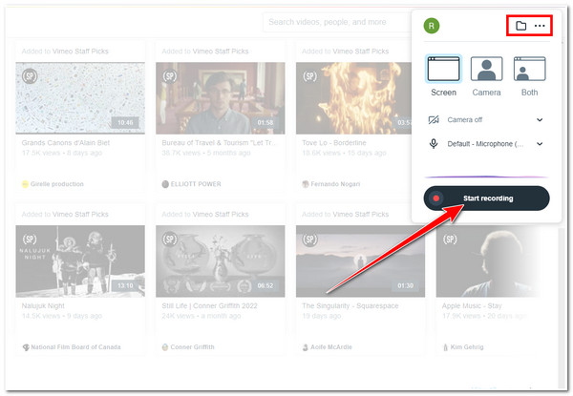Viewport: 573px width, 396px height.
Task: Open Conner Griffith channel link
Action: tap(193, 347)
